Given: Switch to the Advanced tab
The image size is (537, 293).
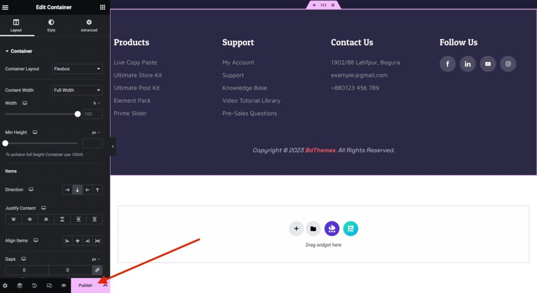Looking at the screenshot, I should tap(89, 25).
